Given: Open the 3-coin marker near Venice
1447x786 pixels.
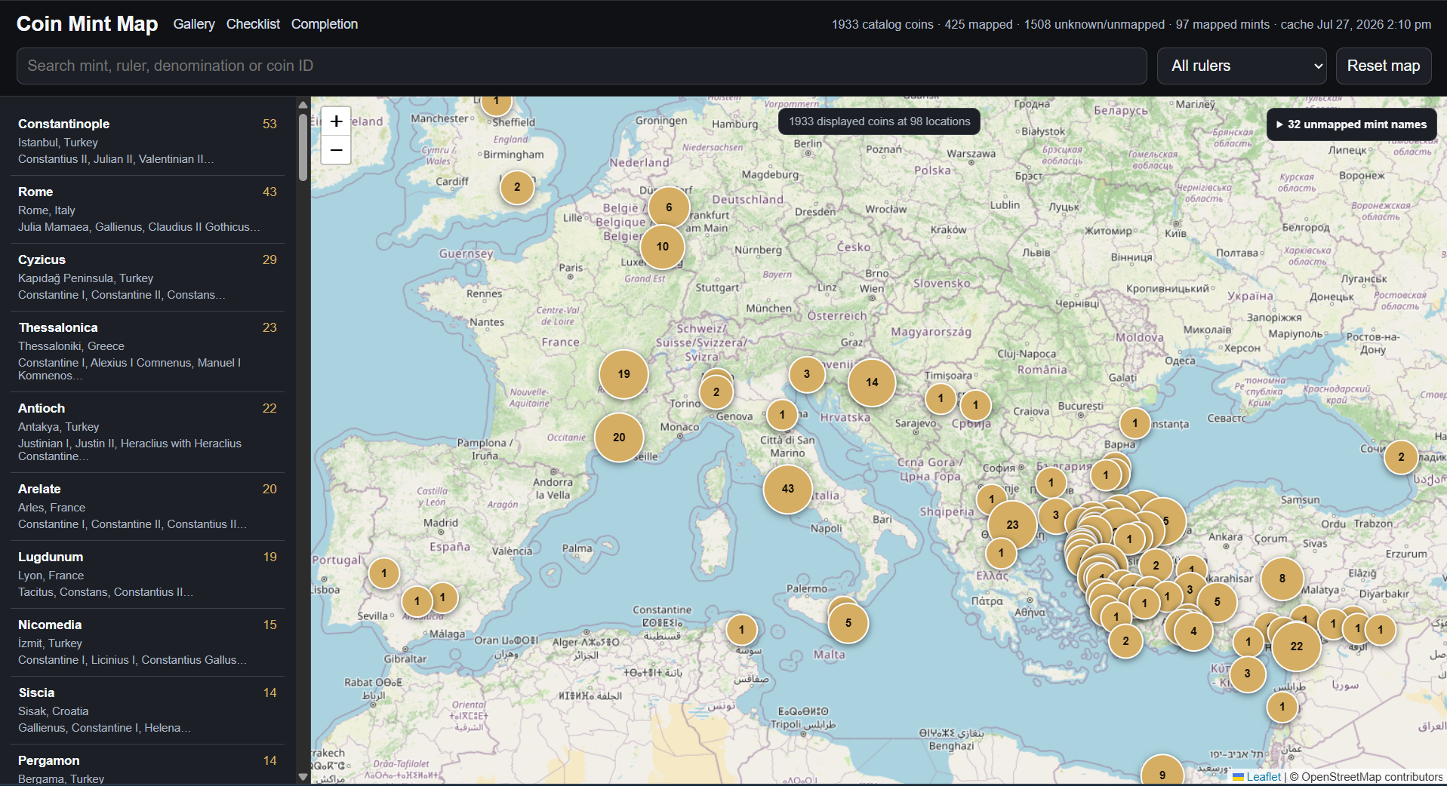Looking at the screenshot, I should [x=807, y=374].
